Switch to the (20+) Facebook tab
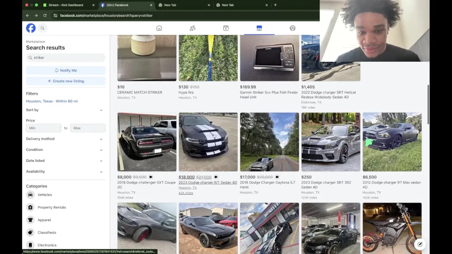 pos(126,5)
